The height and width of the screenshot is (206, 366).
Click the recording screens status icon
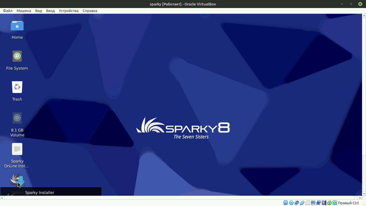click(x=318, y=203)
